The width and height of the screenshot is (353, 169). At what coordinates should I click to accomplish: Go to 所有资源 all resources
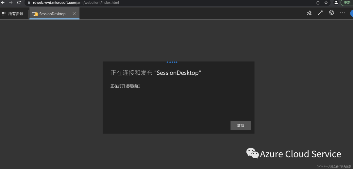(16, 14)
